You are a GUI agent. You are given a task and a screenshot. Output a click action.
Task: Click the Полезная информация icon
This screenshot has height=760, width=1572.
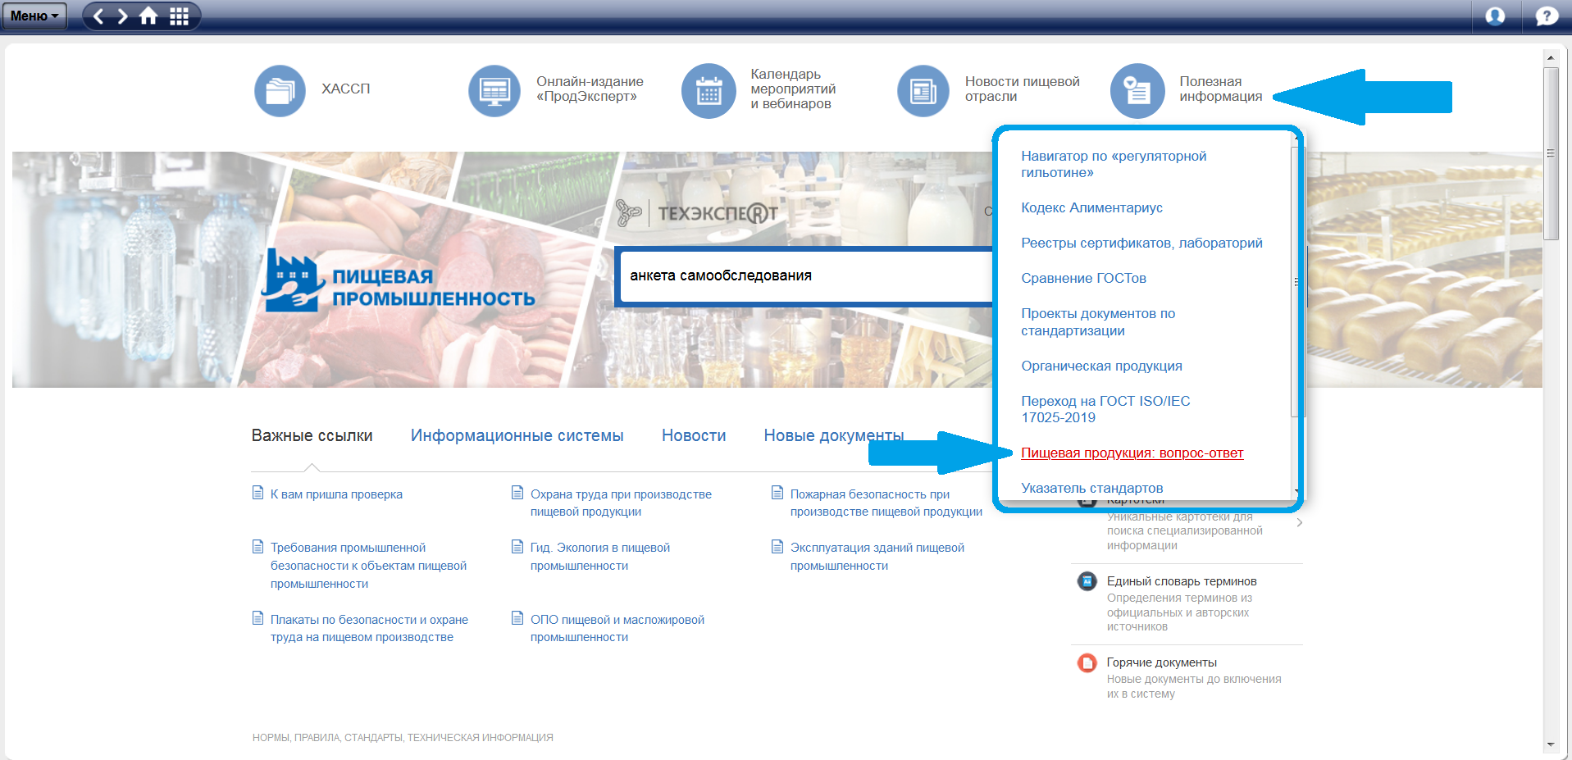click(1137, 90)
